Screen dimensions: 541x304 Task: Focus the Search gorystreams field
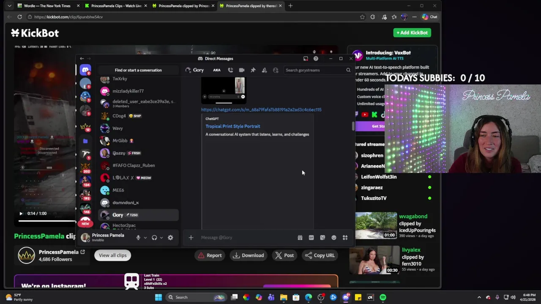pyautogui.click(x=317, y=70)
